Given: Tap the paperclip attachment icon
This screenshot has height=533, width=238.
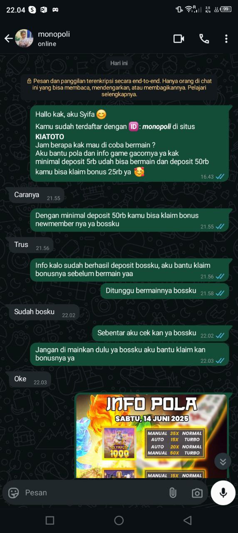Looking at the screenshot, I should 173,493.
